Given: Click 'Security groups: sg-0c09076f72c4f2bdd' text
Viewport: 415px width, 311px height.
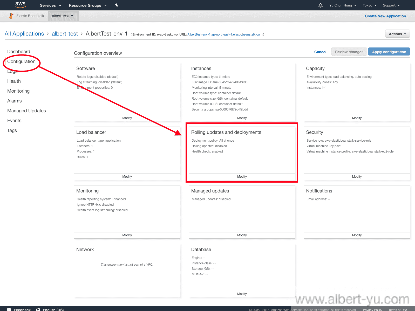Looking at the screenshot, I should [x=220, y=109].
